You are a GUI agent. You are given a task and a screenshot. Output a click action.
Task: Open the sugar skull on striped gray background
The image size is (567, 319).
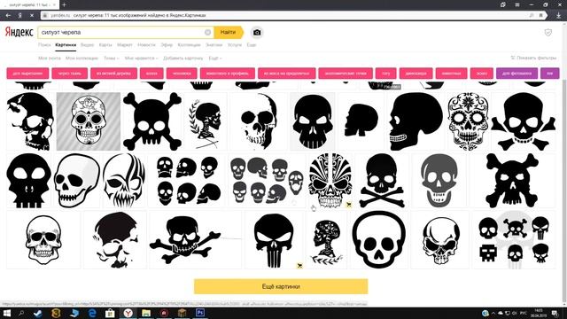(x=89, y=121)
